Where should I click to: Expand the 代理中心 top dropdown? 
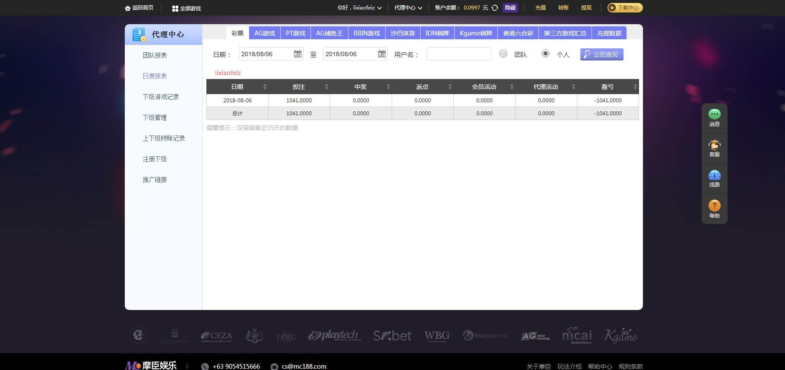[408, 8]
